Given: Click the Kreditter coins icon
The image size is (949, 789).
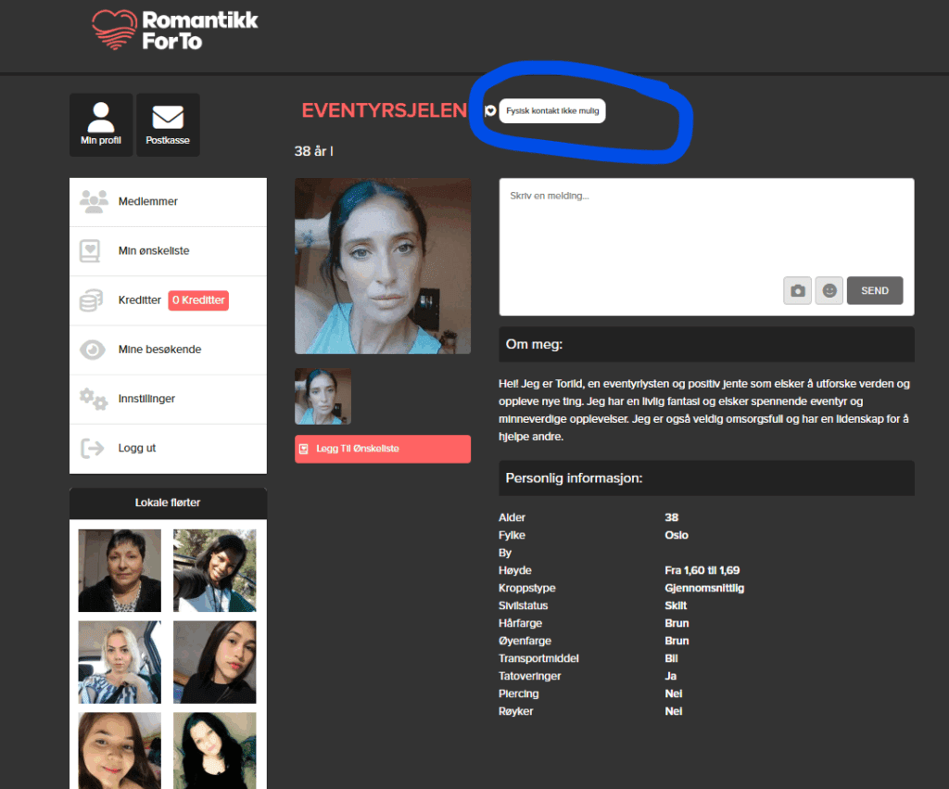Looking at the screenshot, I should tap(92, 300).
